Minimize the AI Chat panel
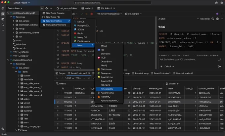The image size is (225, 136). tap(222, 19)
